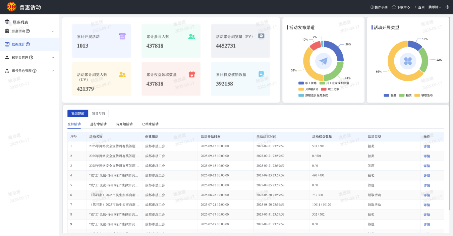Click the 操作手册 manual icon

(372, 7)
